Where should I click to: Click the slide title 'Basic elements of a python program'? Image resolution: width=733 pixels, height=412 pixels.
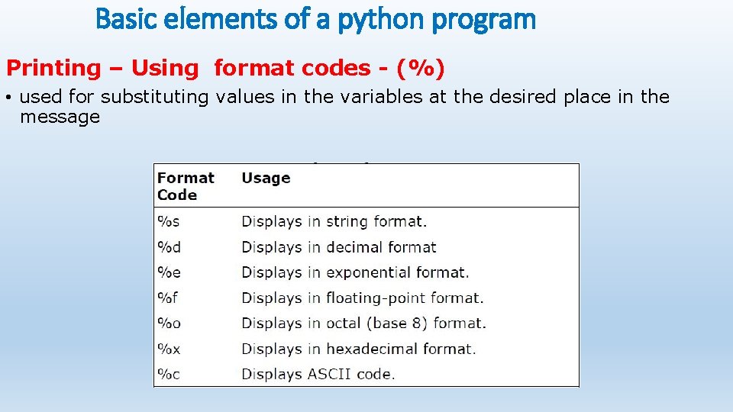click(315, 20)
